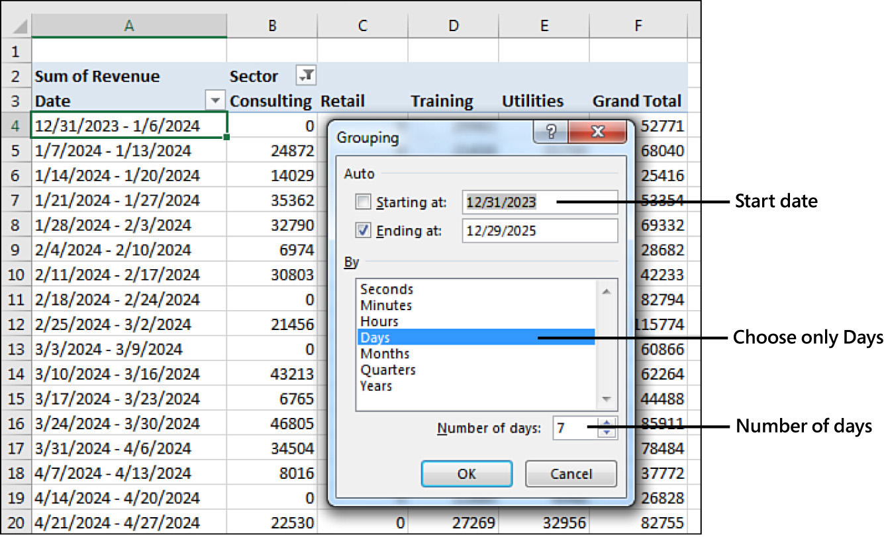Decrease Number of days spinner

click(x=607, y=434)
